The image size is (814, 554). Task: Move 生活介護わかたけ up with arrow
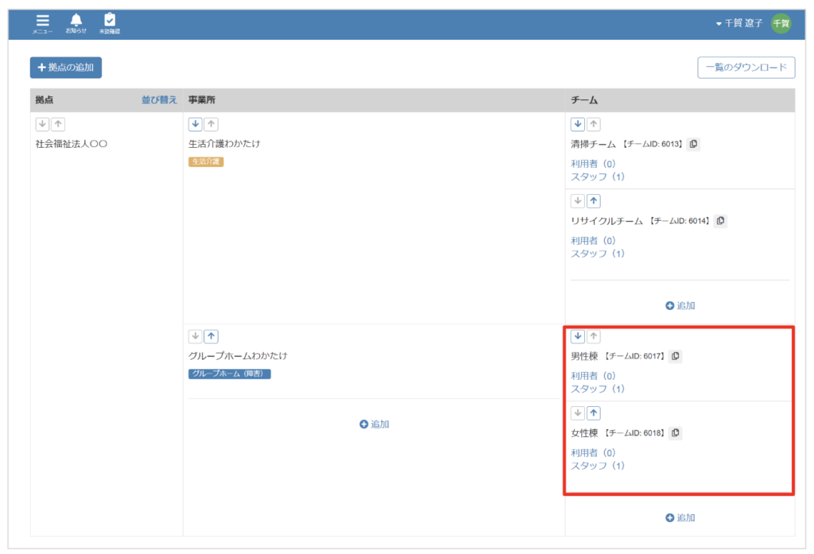tap(211, 124)
